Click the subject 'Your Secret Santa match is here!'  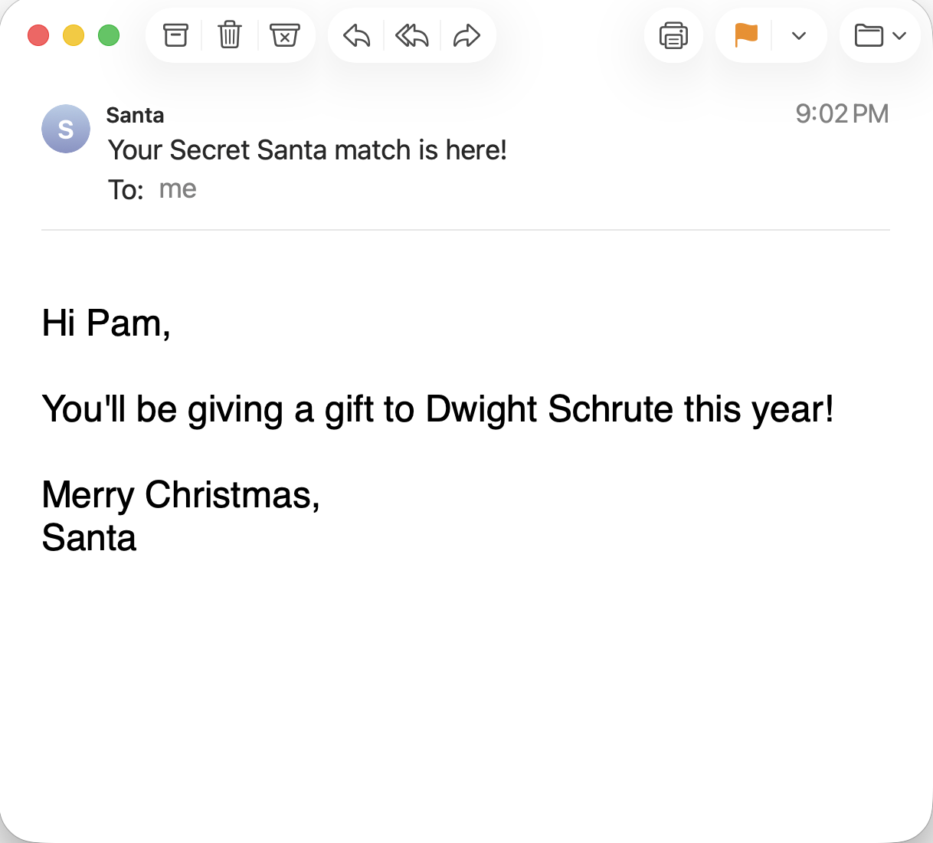pos(307,150)
